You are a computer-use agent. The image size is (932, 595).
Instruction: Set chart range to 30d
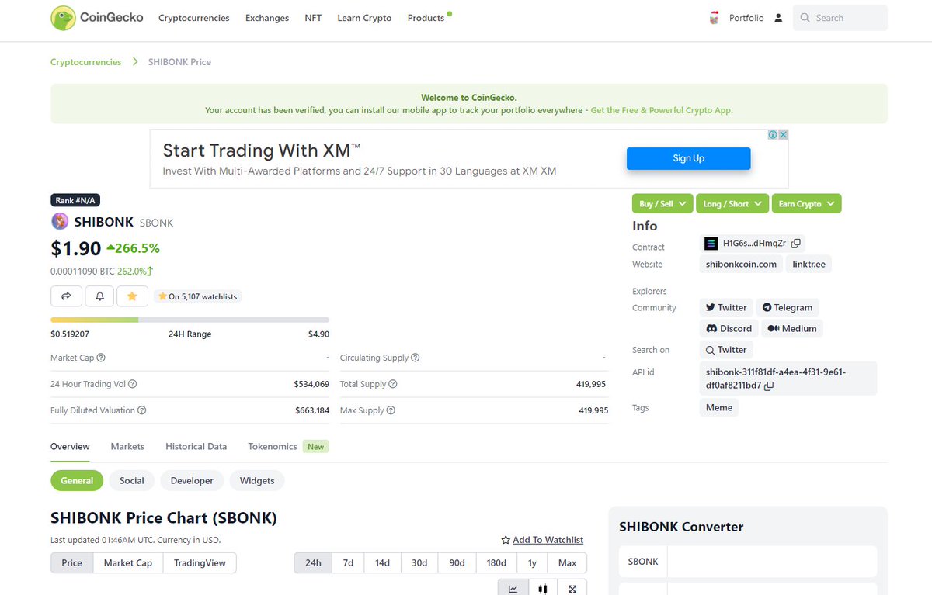(419, 563)
